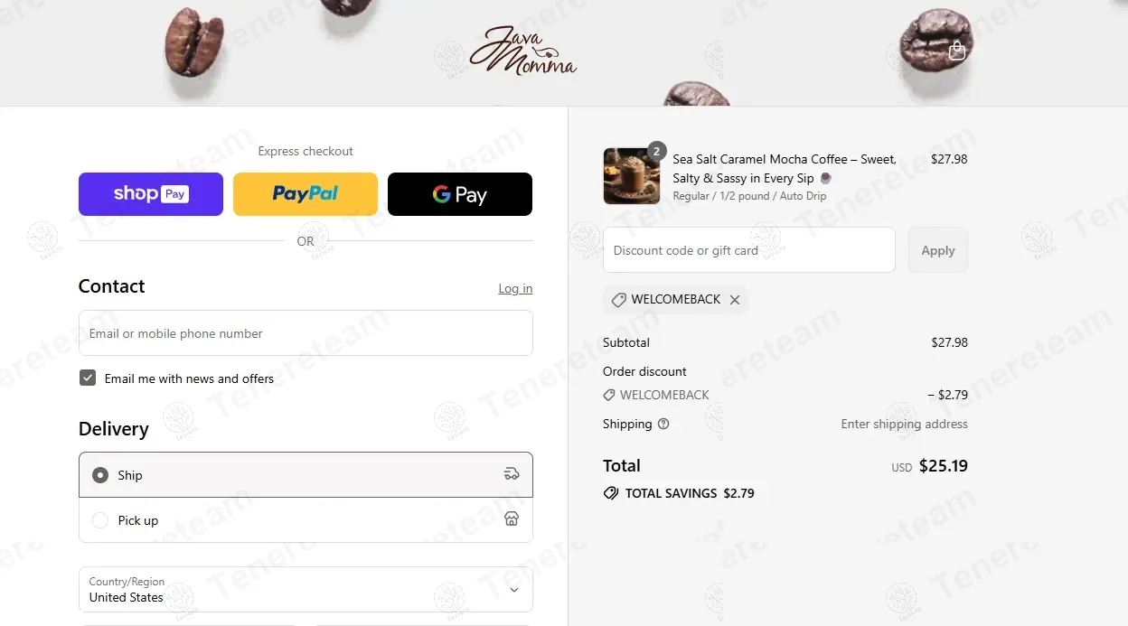This screenshot has width=1128, height=626.
Task: Click the Apply discount button
Action: (938, 250)
